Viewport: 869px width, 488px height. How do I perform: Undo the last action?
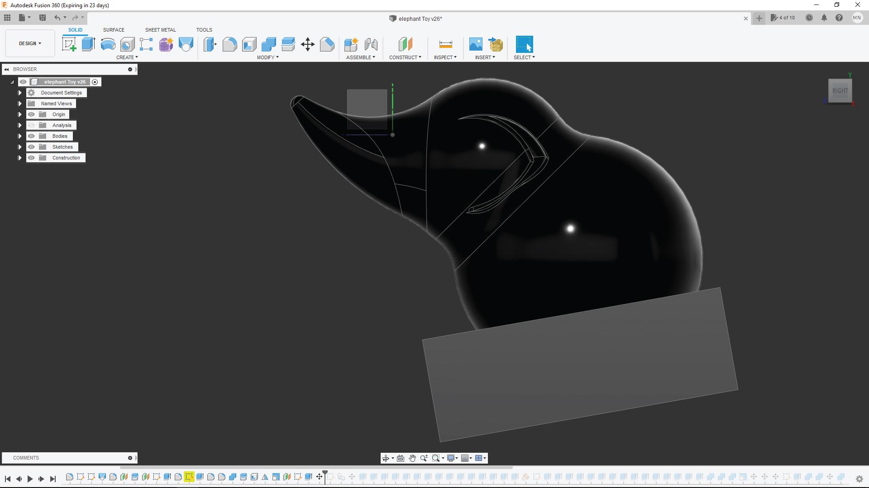tap(57, 18)
